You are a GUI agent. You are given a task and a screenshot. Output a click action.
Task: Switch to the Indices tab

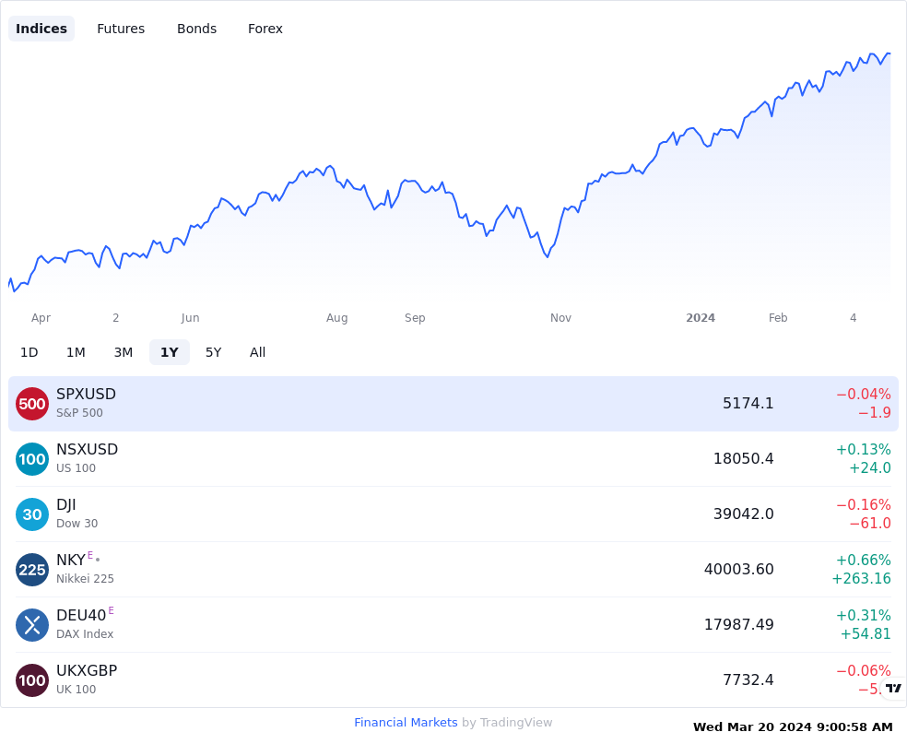pos(41,29)
